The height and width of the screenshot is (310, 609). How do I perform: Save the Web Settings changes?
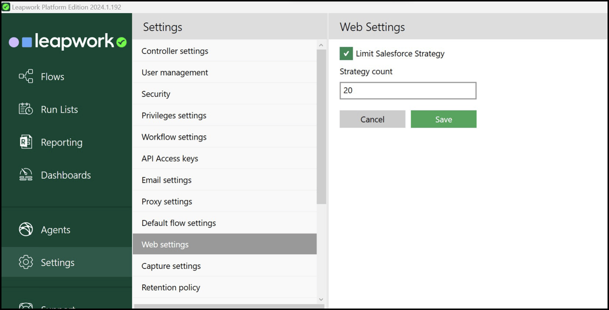pos(443,119)
